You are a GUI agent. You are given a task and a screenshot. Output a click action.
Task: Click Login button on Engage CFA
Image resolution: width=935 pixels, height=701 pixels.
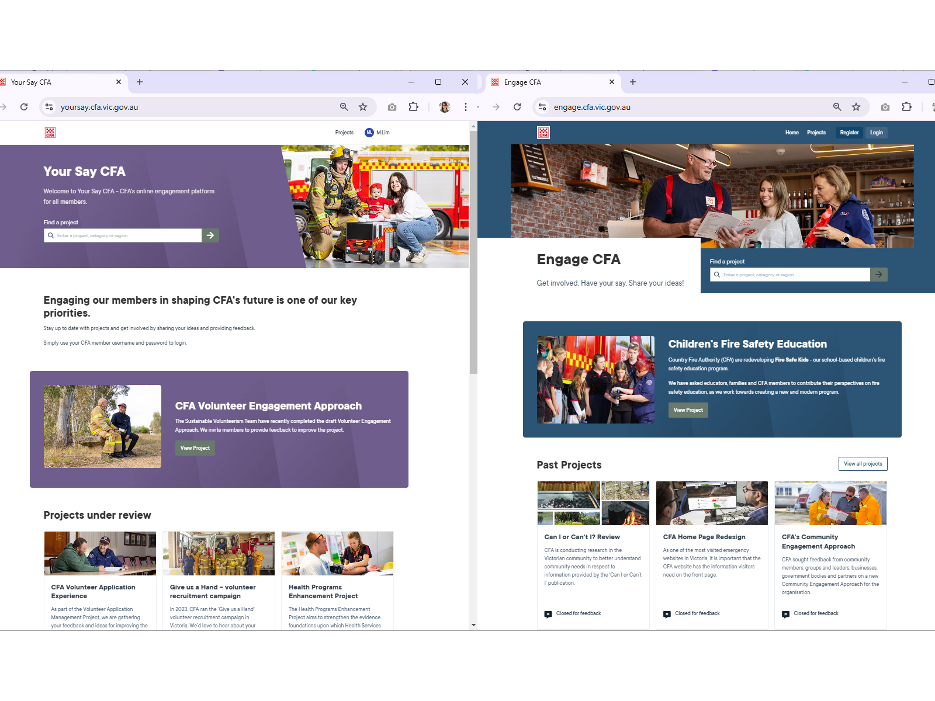(876, 133)
